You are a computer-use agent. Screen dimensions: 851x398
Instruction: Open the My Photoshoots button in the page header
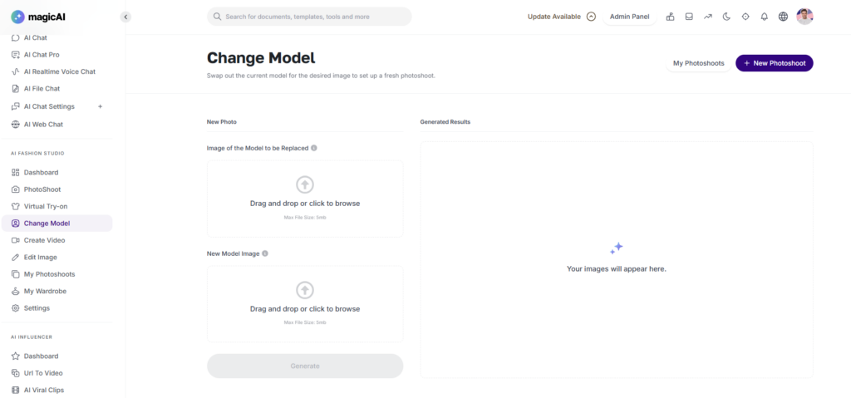point(698,63)
